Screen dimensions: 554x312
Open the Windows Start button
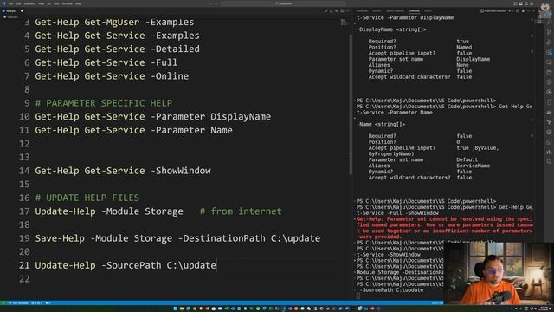[x=175, y=309]
